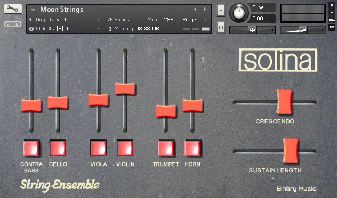Click the Cello volume fader cap

point(58,103)
